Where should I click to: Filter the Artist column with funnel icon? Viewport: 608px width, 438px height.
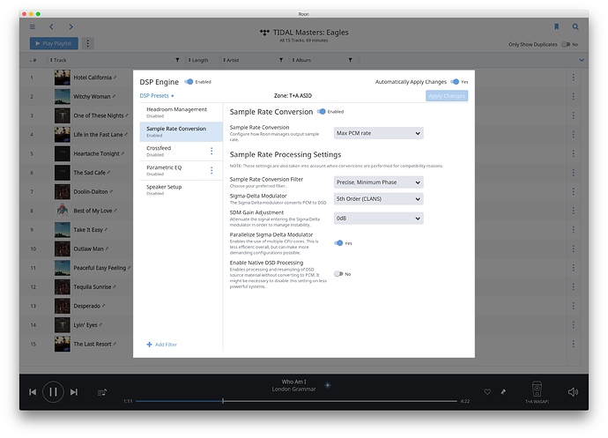(281, 60)
